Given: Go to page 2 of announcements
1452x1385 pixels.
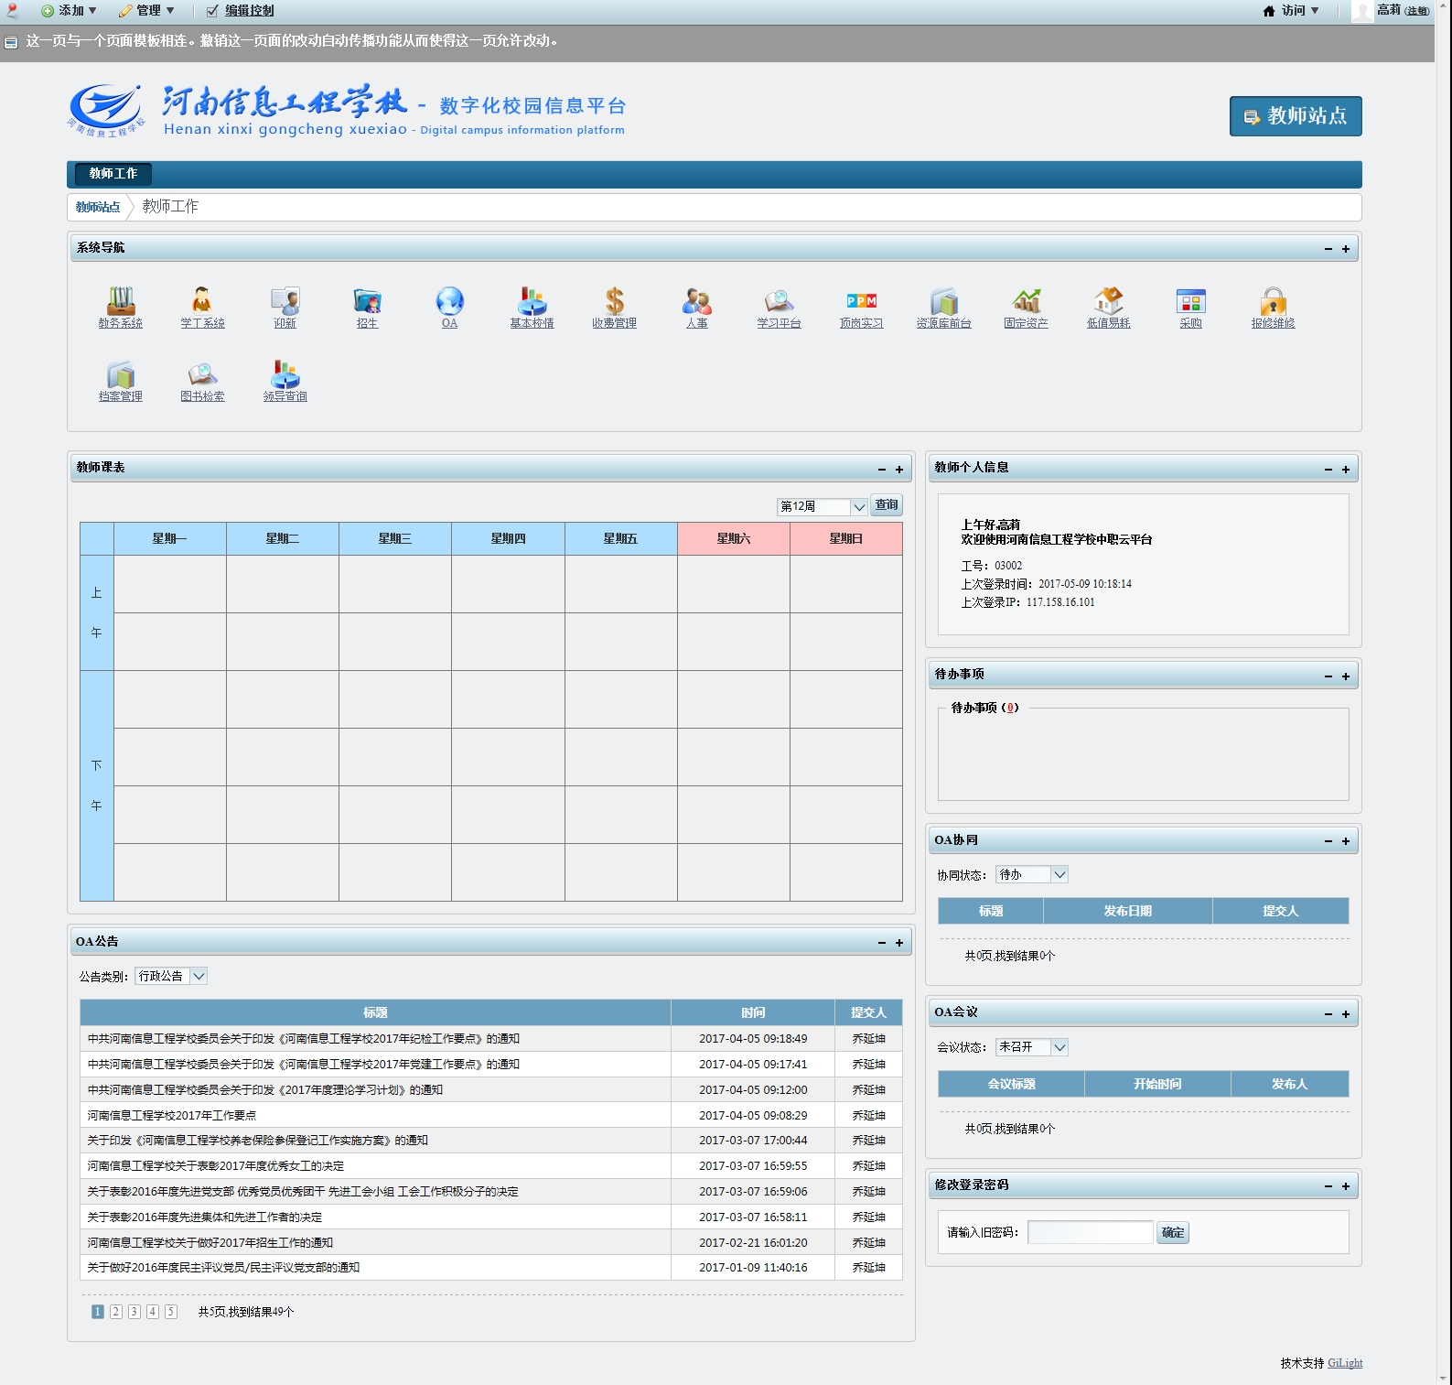Looking at the screenshot, I should click(x=116, y=1312).
